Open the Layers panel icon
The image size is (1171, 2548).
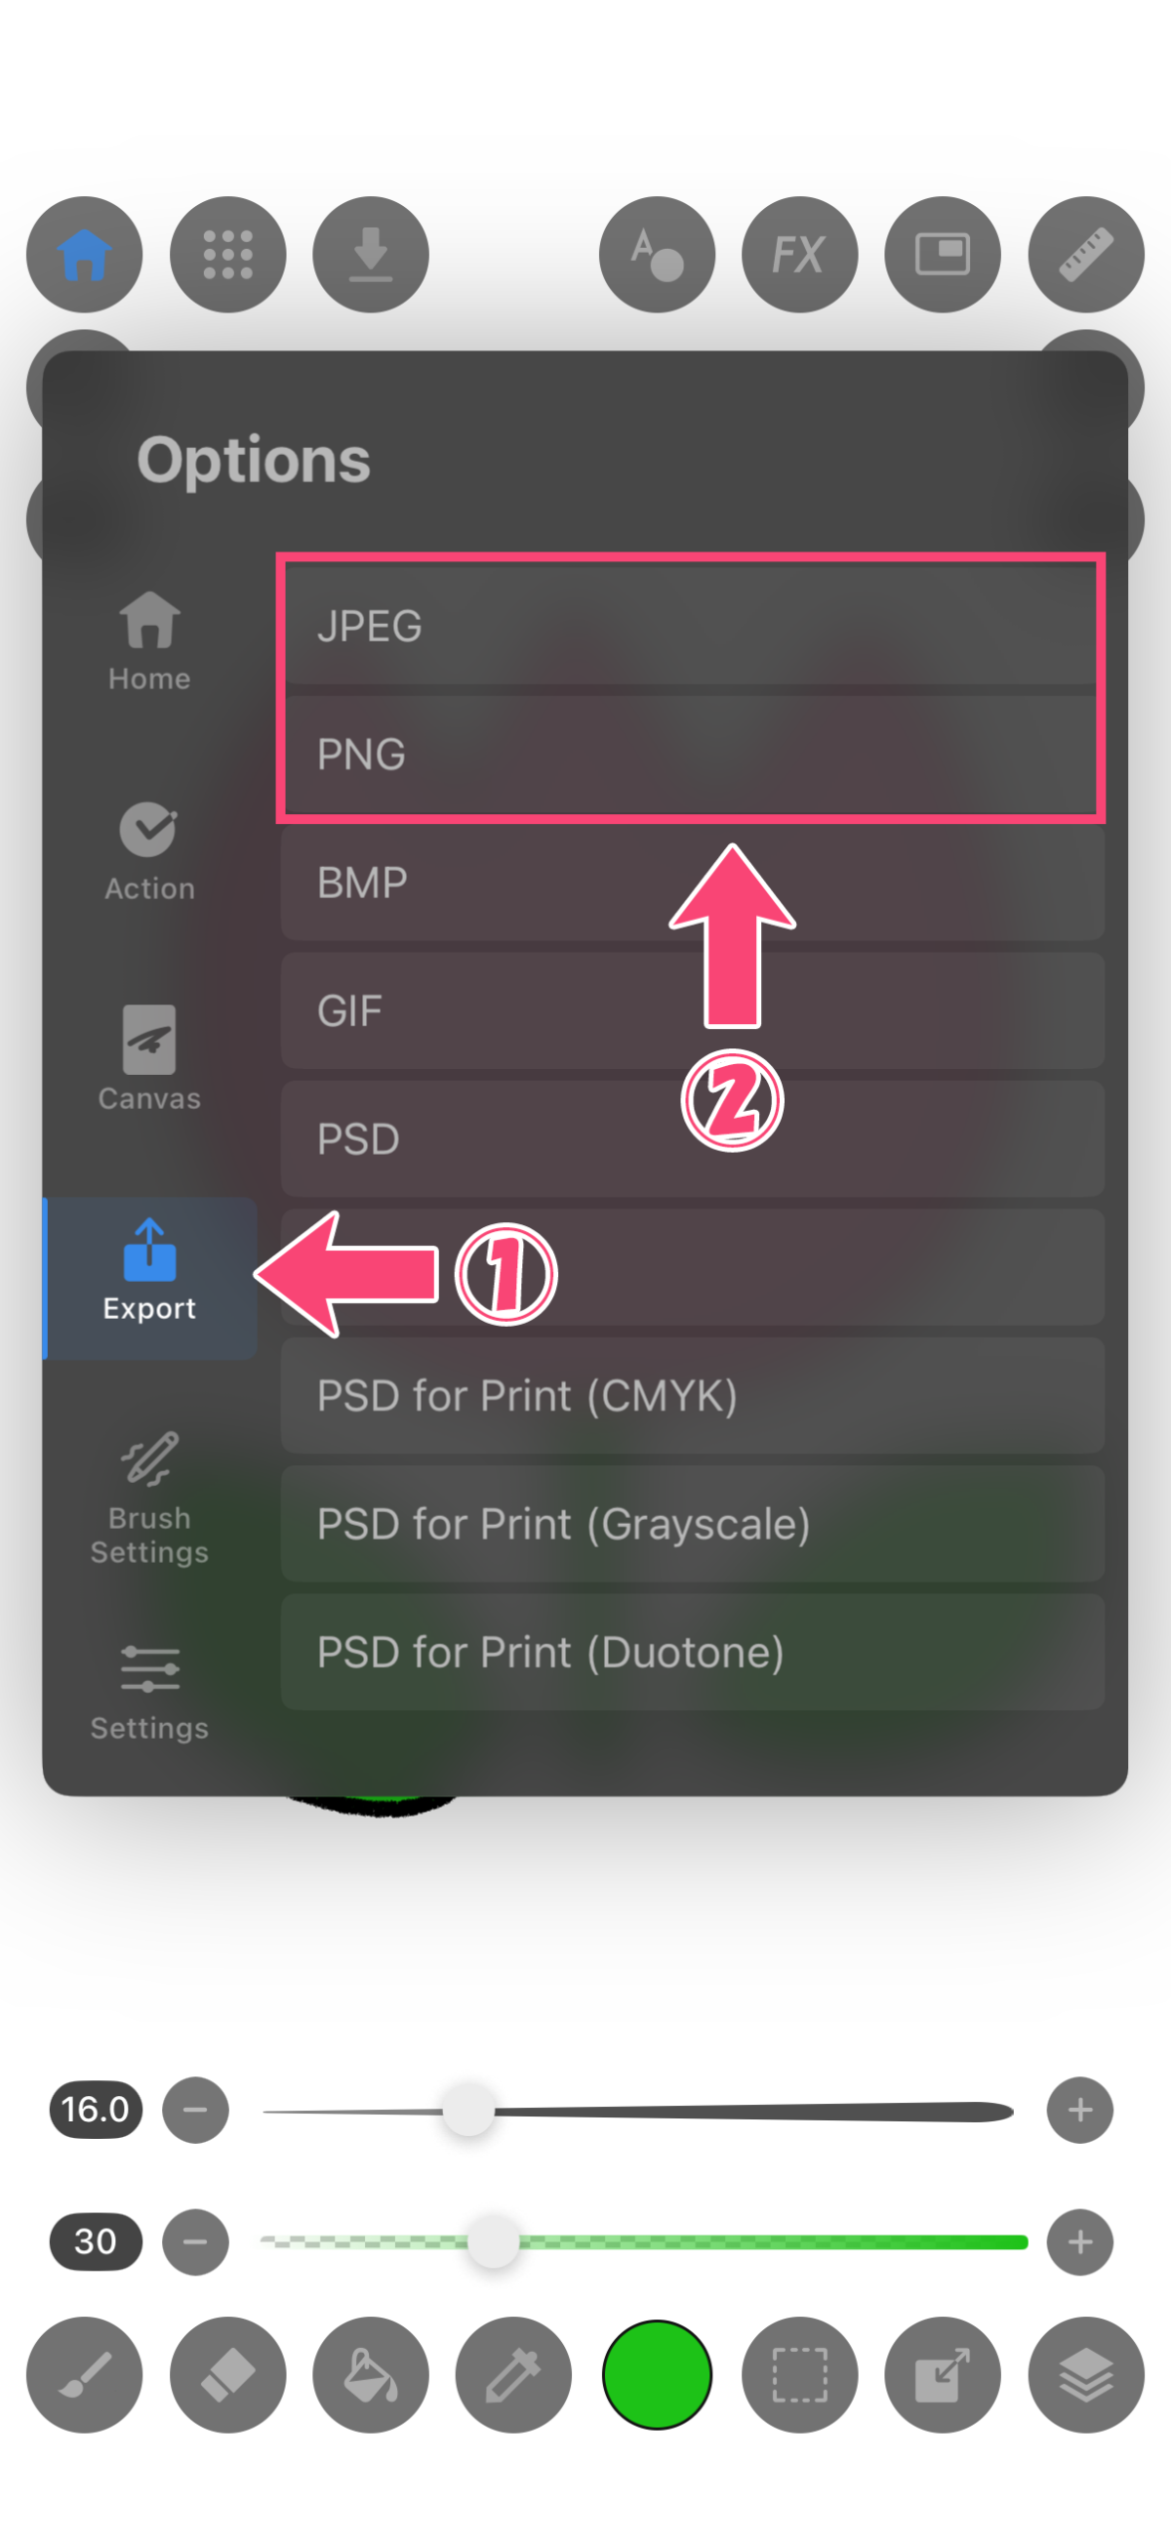tap(1085, 2374)
